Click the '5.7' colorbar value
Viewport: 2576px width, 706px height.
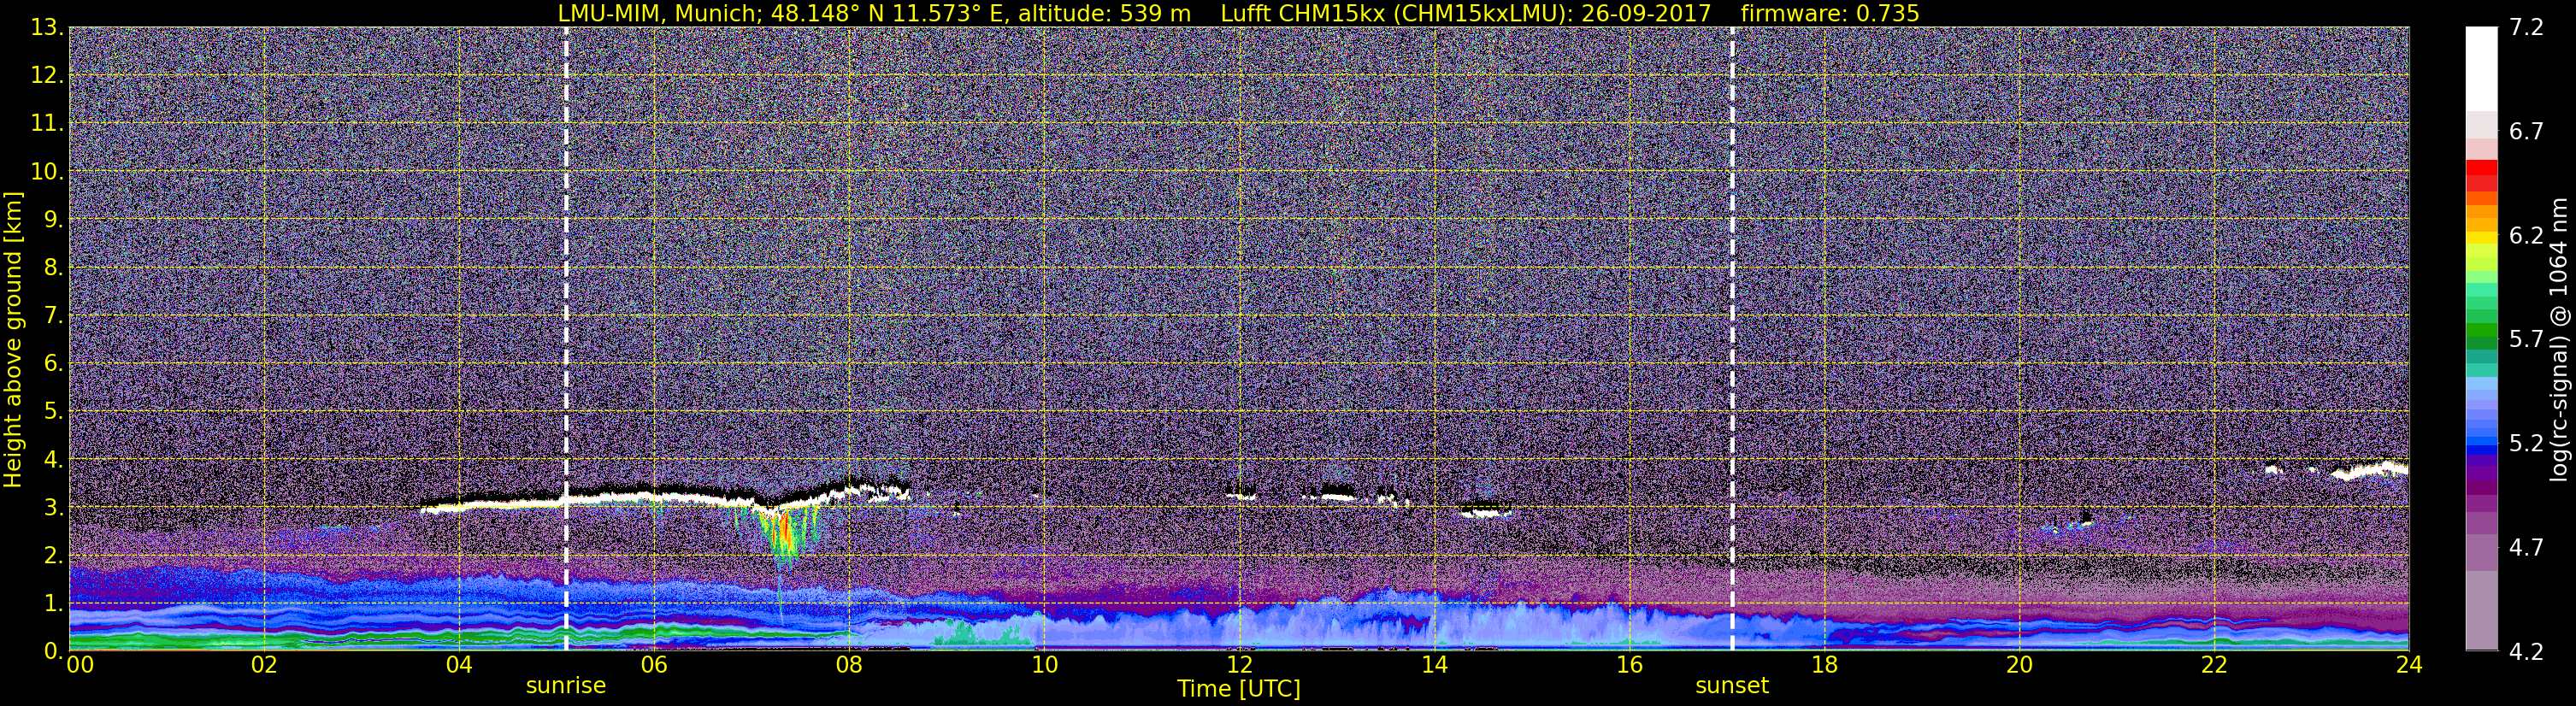pyautogui.click(x=2526, y=339)
